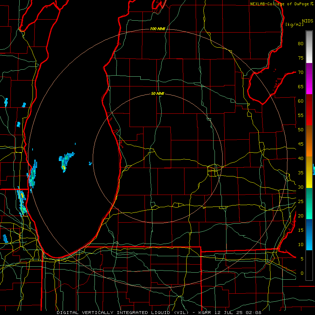Click the 20 value on the VIL scale
The height and width of the screenshot is (315, 315).
[301, 216]
